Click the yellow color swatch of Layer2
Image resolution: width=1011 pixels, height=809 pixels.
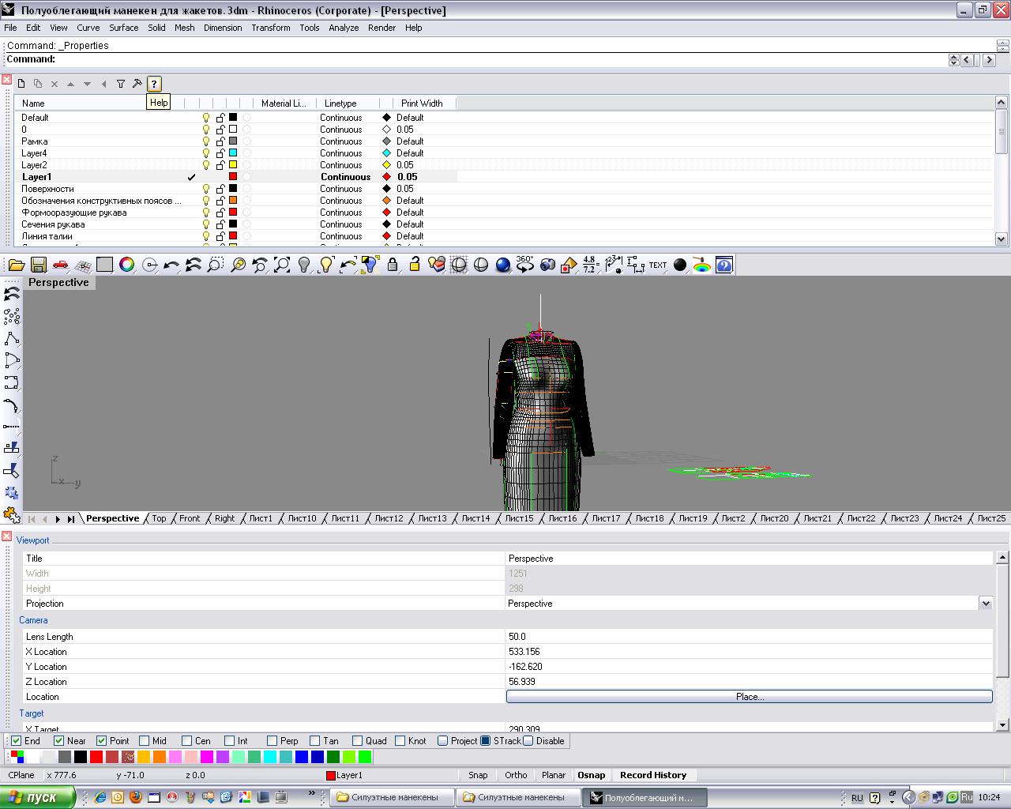[233, 165]
